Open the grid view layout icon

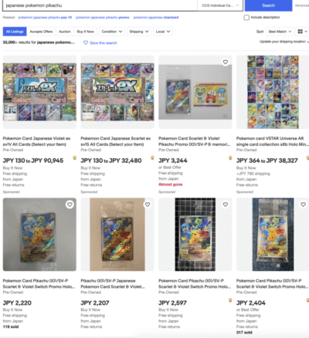tap(302, 32)
